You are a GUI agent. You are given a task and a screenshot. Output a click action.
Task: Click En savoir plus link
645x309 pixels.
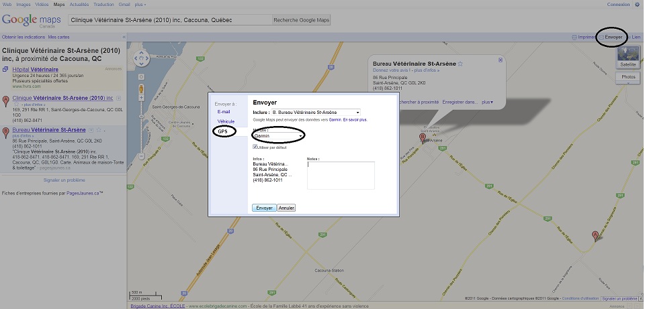pos(355,120)
